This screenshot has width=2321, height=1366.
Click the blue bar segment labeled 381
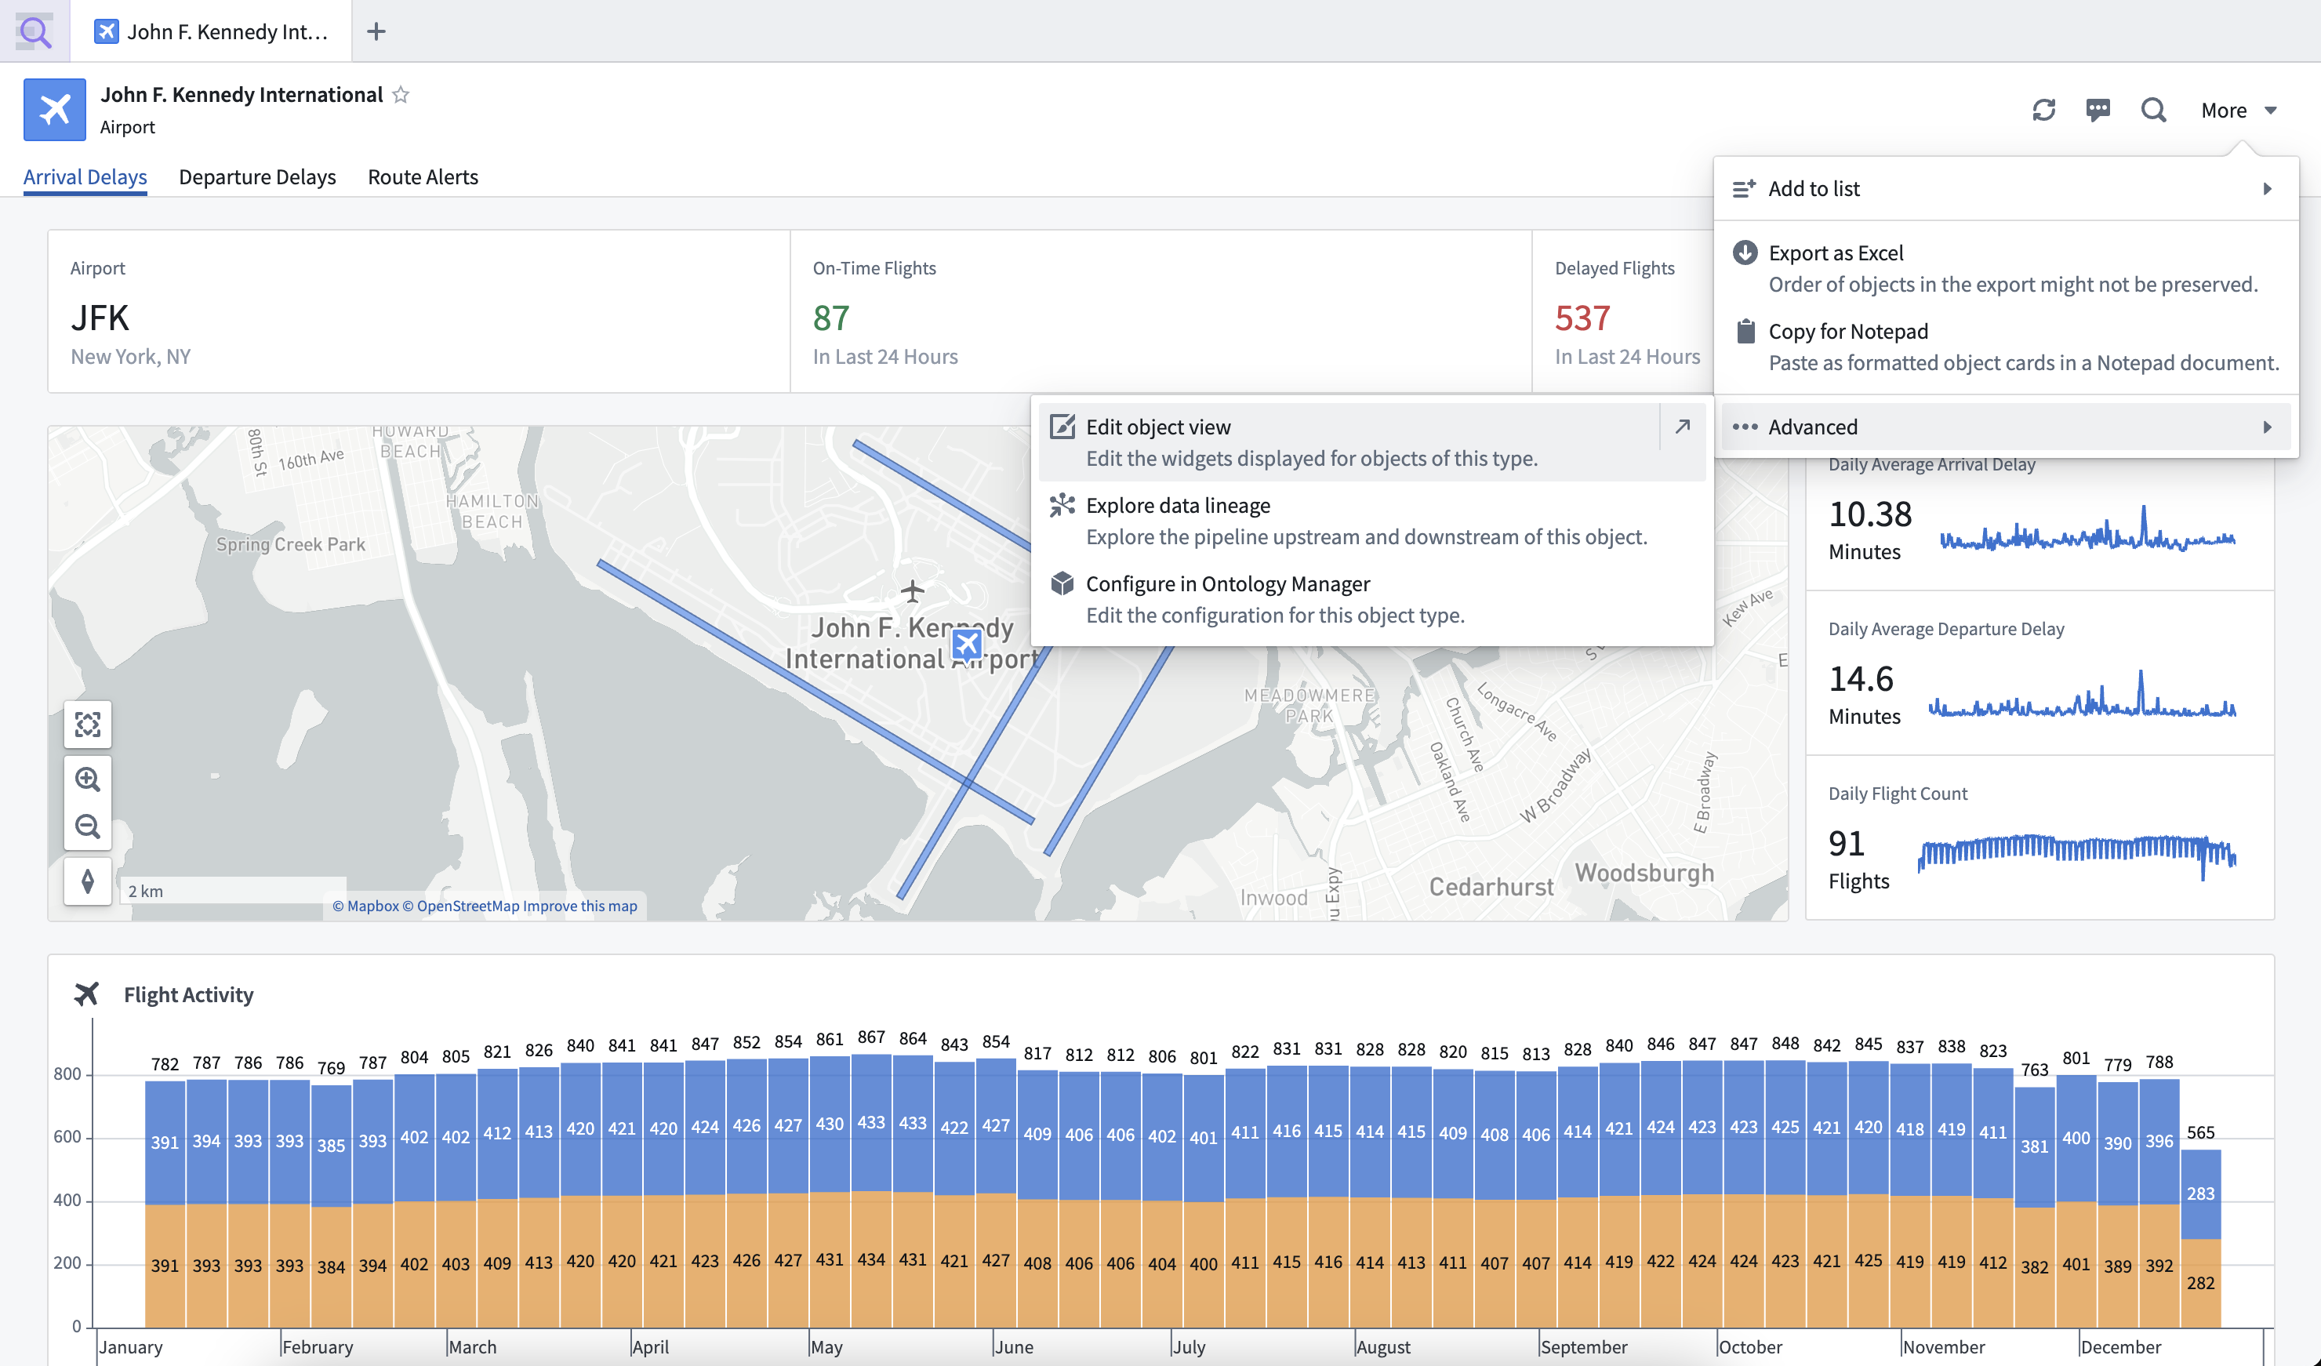(2035, 1146)
